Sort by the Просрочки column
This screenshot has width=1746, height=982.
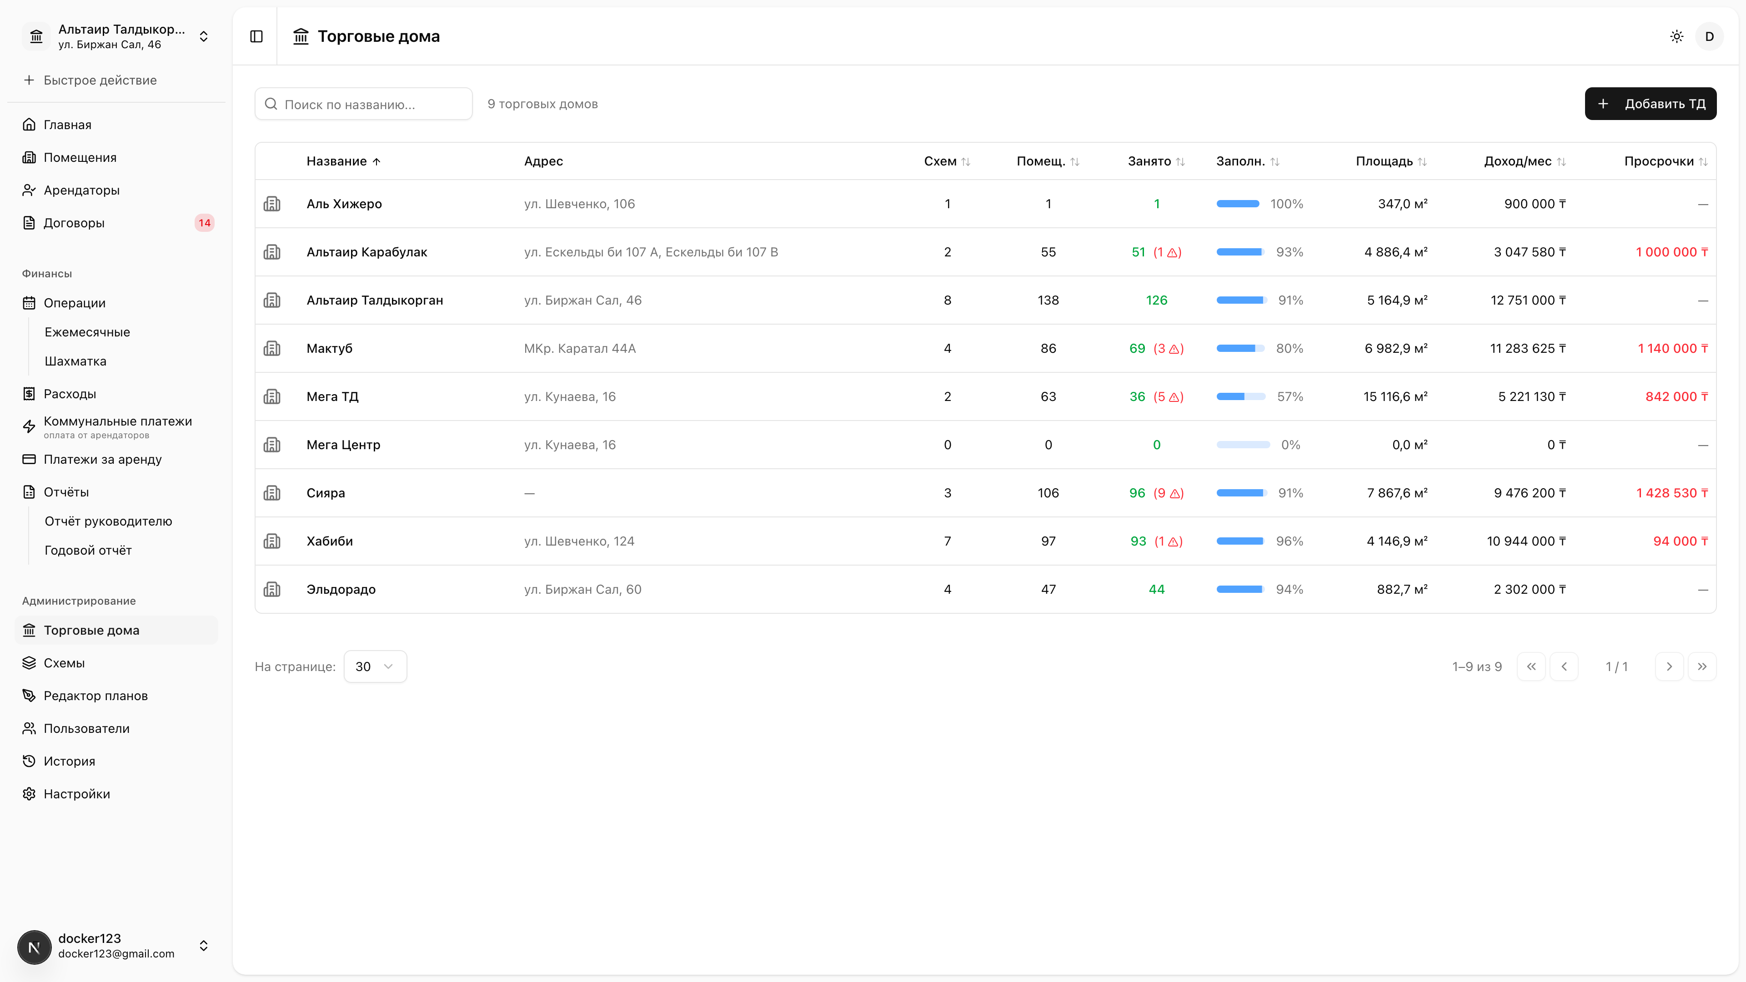tap(1666, 161)
